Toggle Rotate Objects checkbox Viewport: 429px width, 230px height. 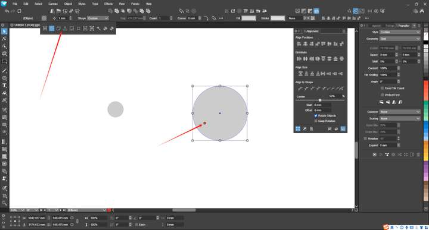pos(316,116)
